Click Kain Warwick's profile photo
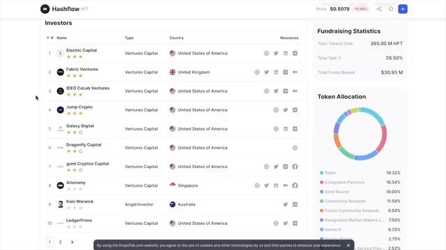The image size is (446, 250). tap(61, 204)
